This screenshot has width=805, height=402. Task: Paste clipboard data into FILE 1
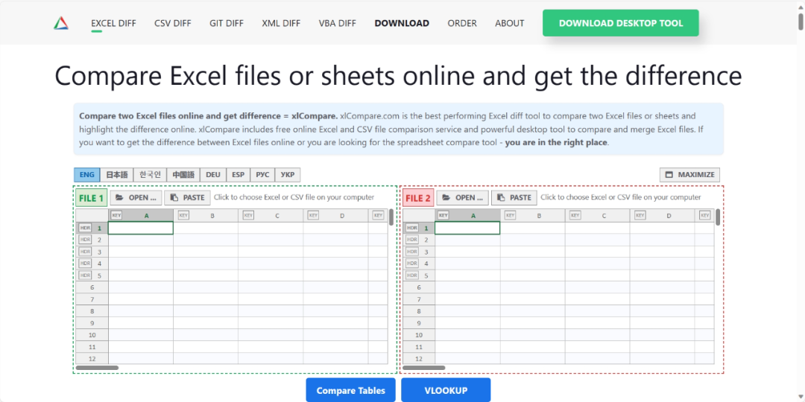(187, 197)
